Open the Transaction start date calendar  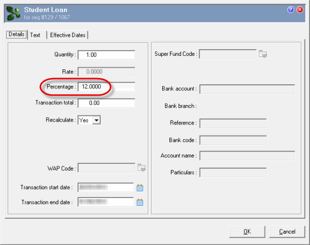click(x=139, y=188)
